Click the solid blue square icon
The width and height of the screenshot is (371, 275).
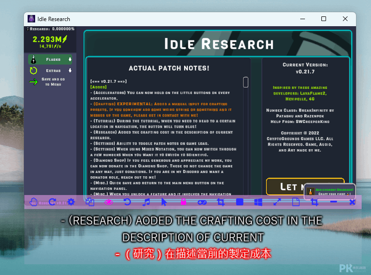point(240,202)
